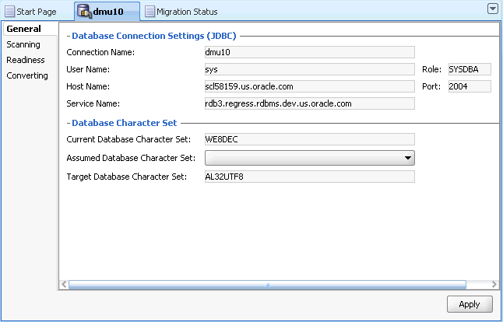
Task: Click the Start Page tab icon
Action: 10,12
